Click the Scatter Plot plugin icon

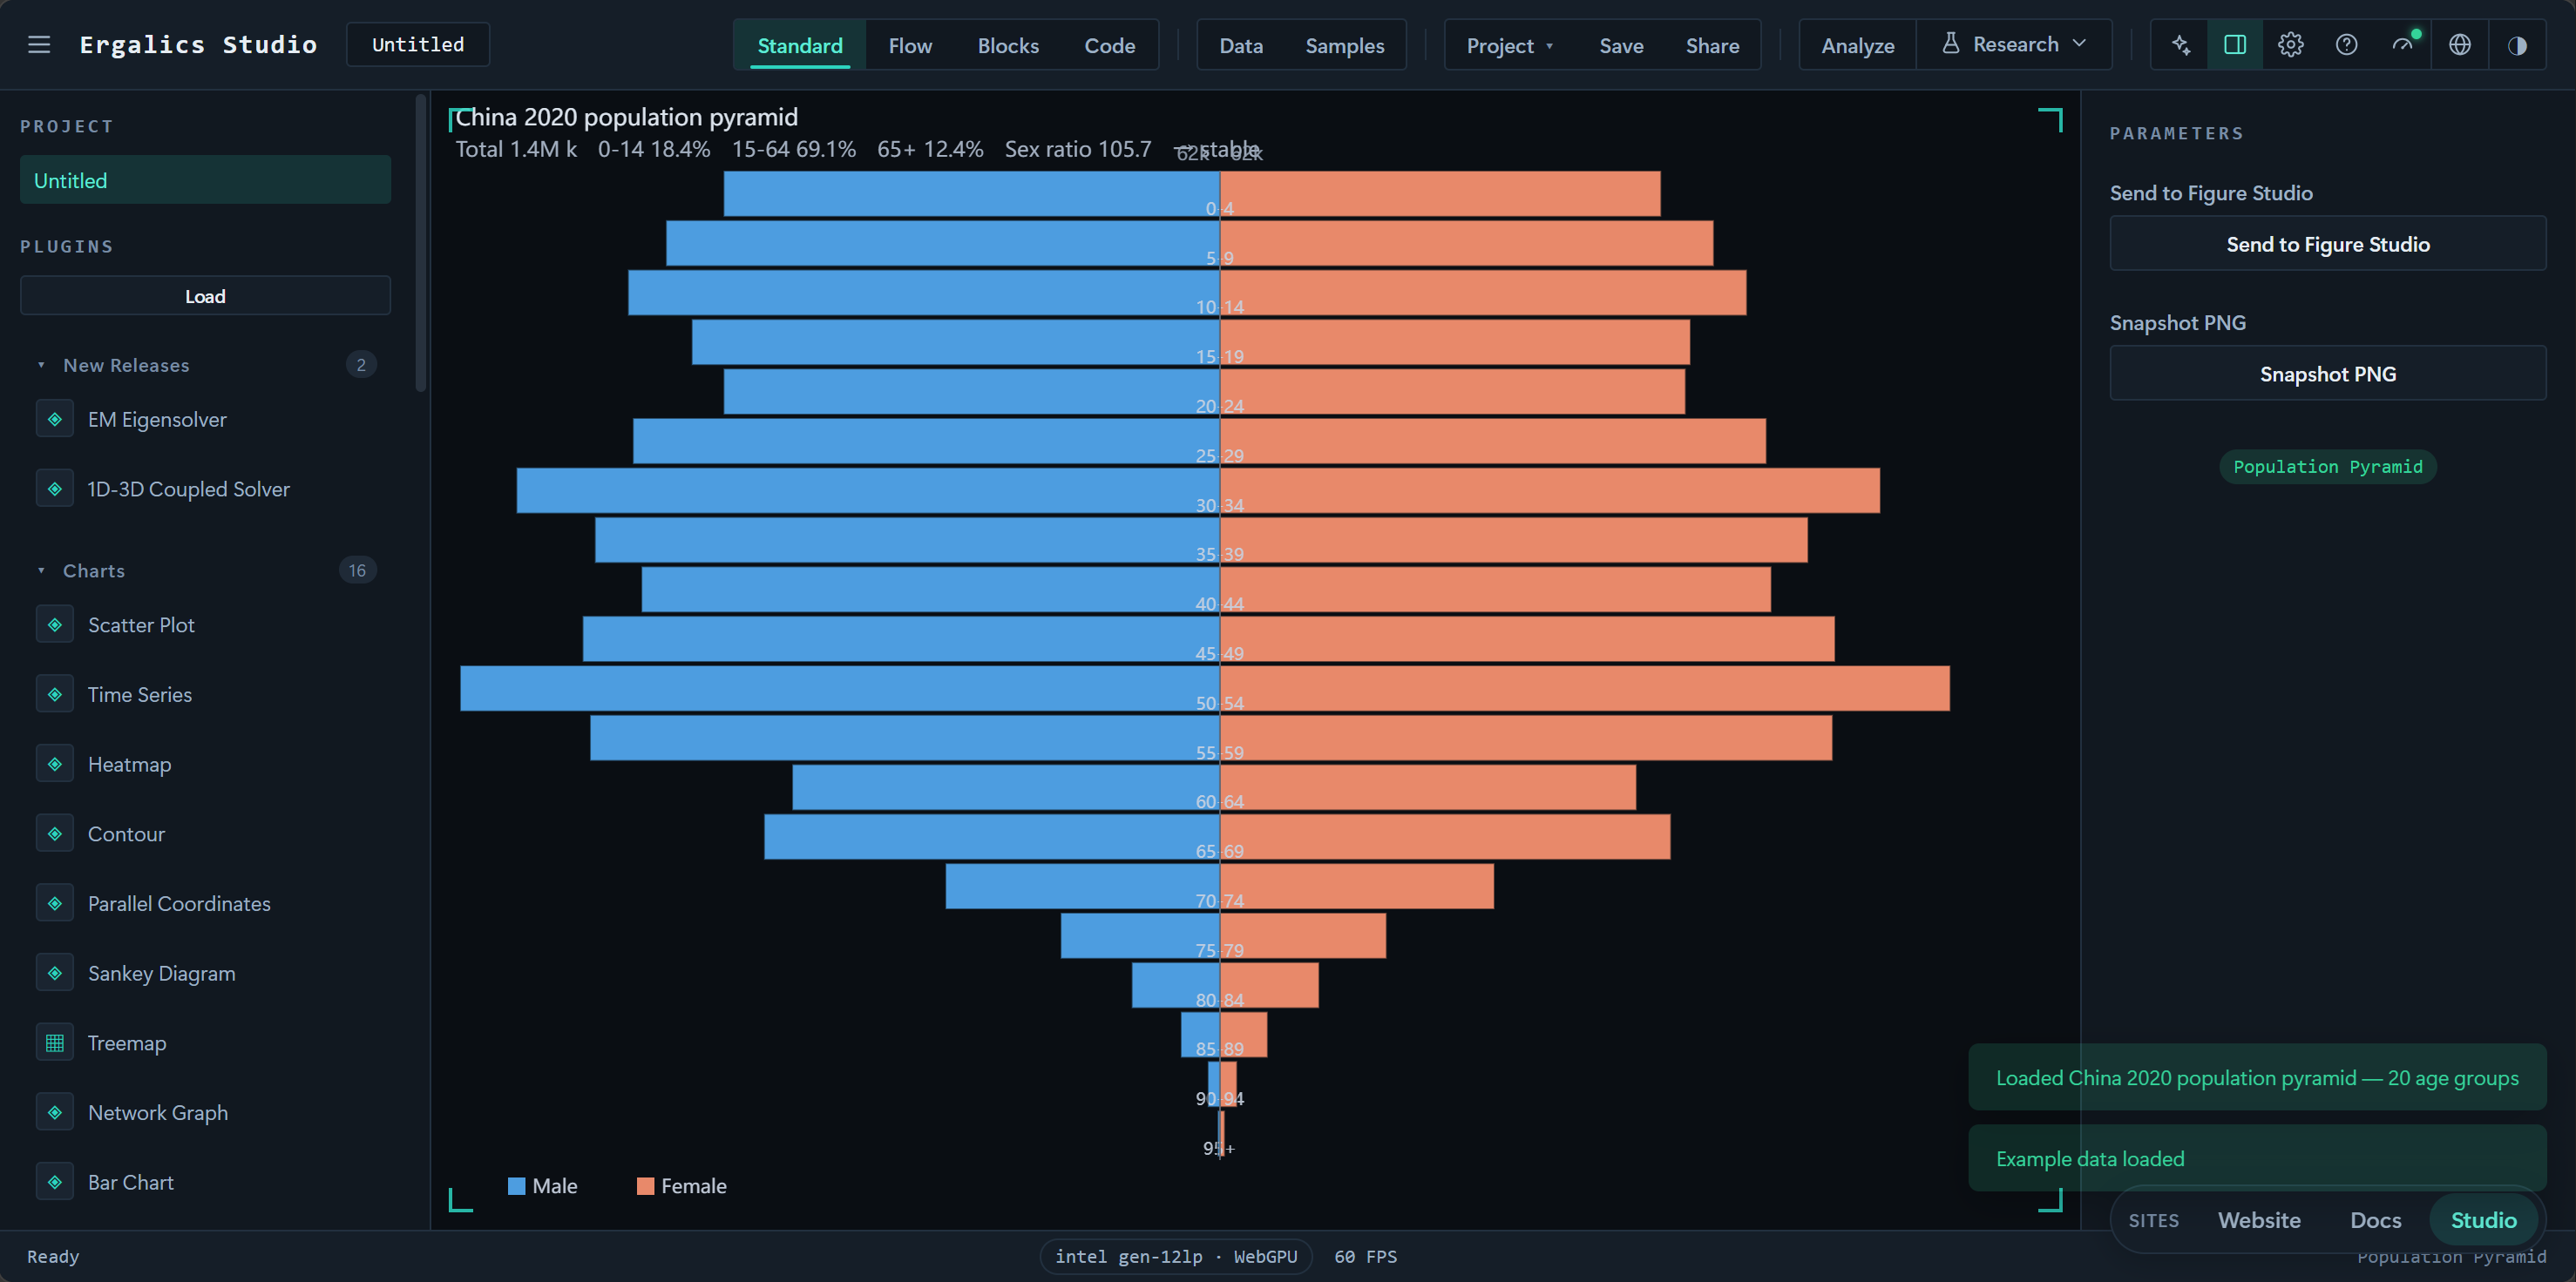pyautogui.click(x=55, y=624)
